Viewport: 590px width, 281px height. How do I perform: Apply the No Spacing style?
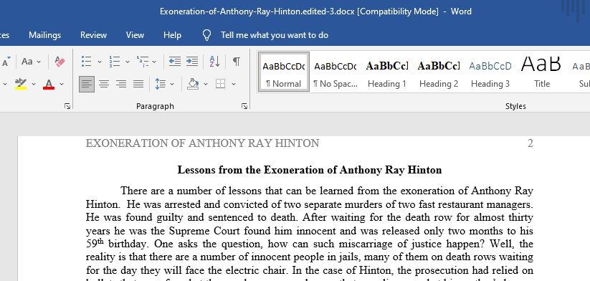click(336, 72)
